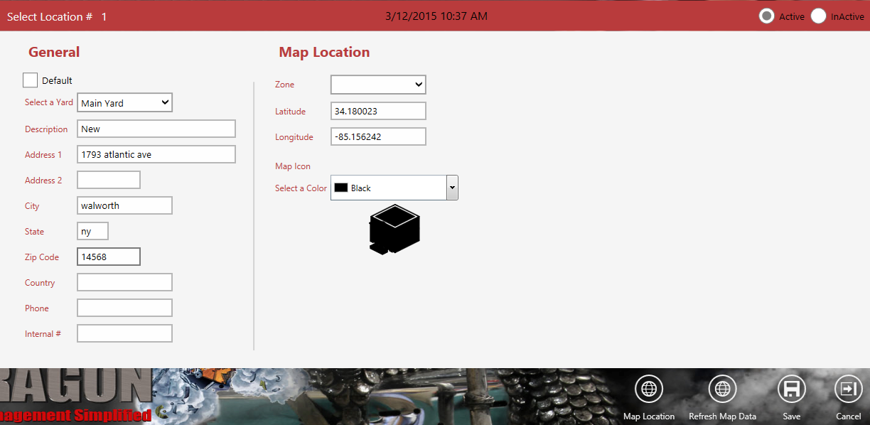
Task: Click the Save label text
Action: [791, 416]
